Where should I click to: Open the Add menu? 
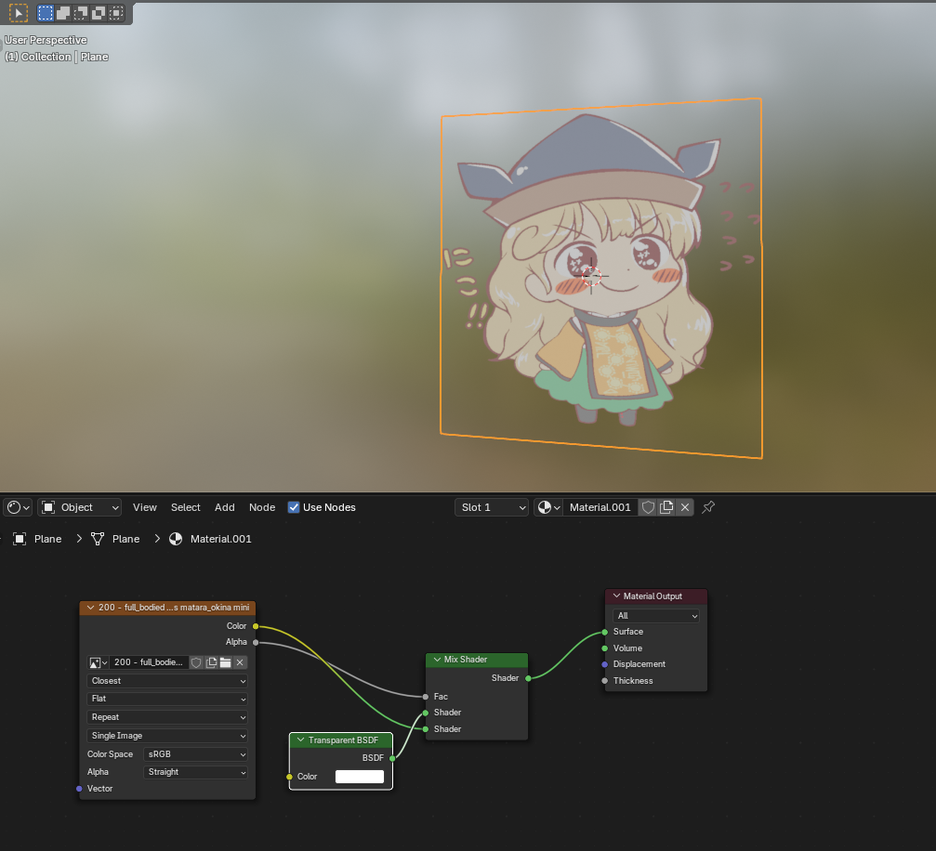(224, 507)
